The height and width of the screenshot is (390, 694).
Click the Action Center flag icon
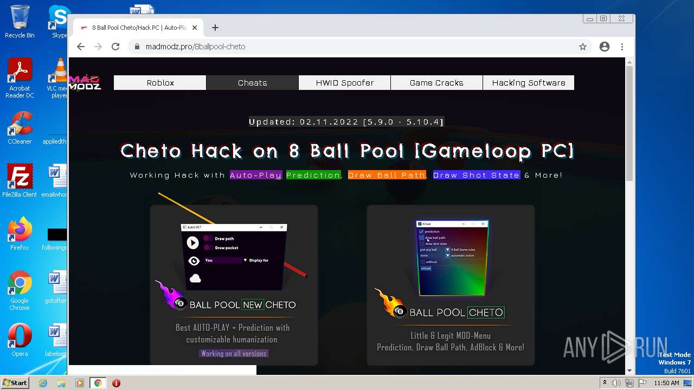point(642,383)
